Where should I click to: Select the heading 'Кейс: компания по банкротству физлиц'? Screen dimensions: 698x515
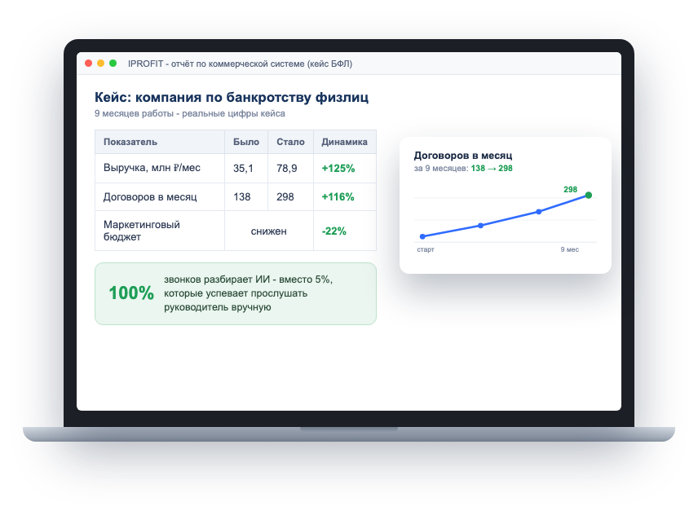tap(232, 97)
